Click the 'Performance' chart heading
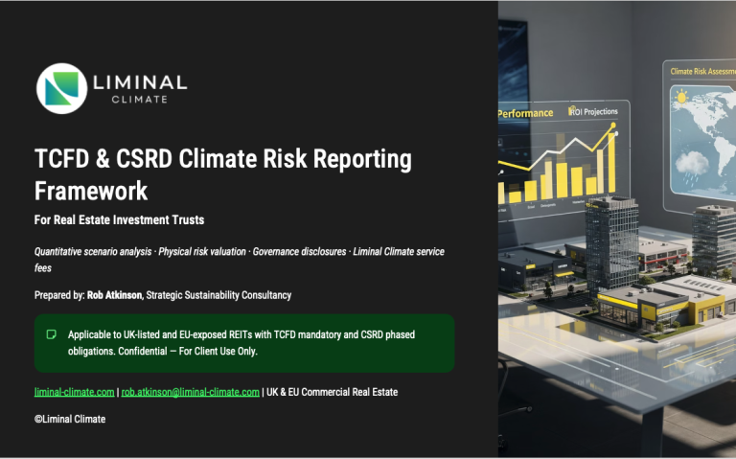This screenshot has height=459, width=736. click(x=526, y=113)
